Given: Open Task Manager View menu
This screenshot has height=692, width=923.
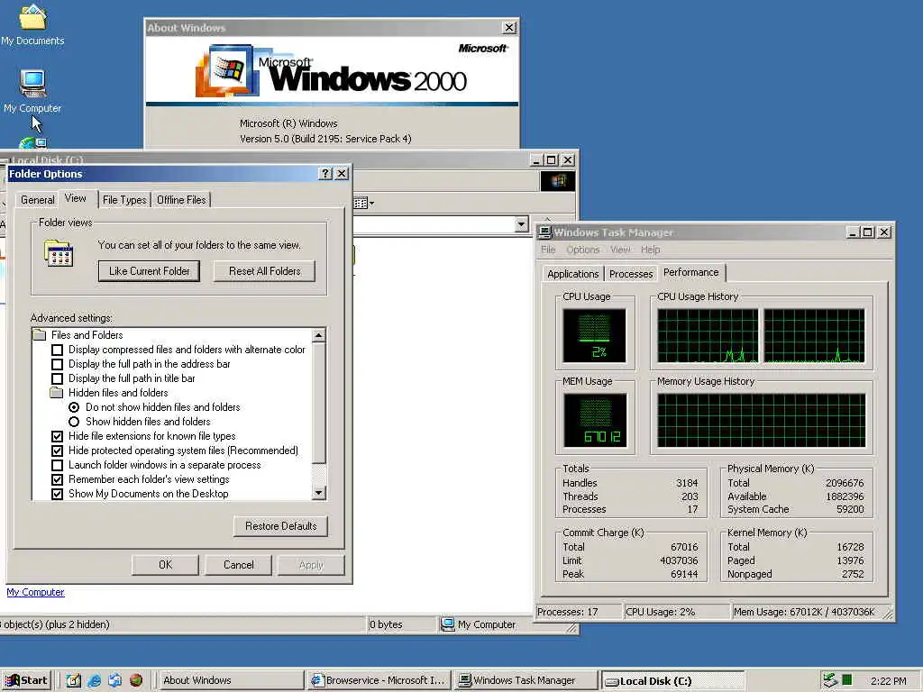Looking at the screenshot, I should 620,250.
